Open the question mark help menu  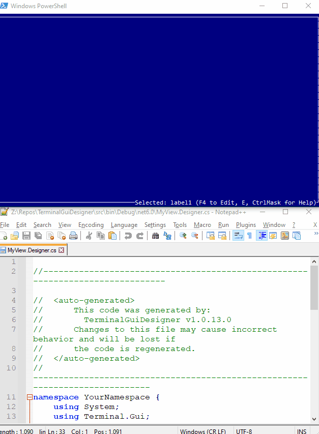294,225
